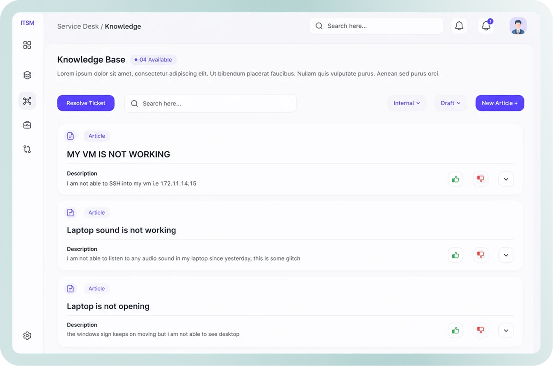Expand MY VM IS NOT WORKING article
The height and width of the screenshot is (366, 553).
[506, 179]
